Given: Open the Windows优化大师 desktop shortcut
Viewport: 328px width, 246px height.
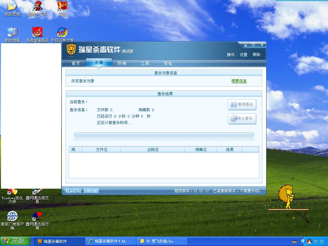Looking at the screenshot, I should coord(12,197).
